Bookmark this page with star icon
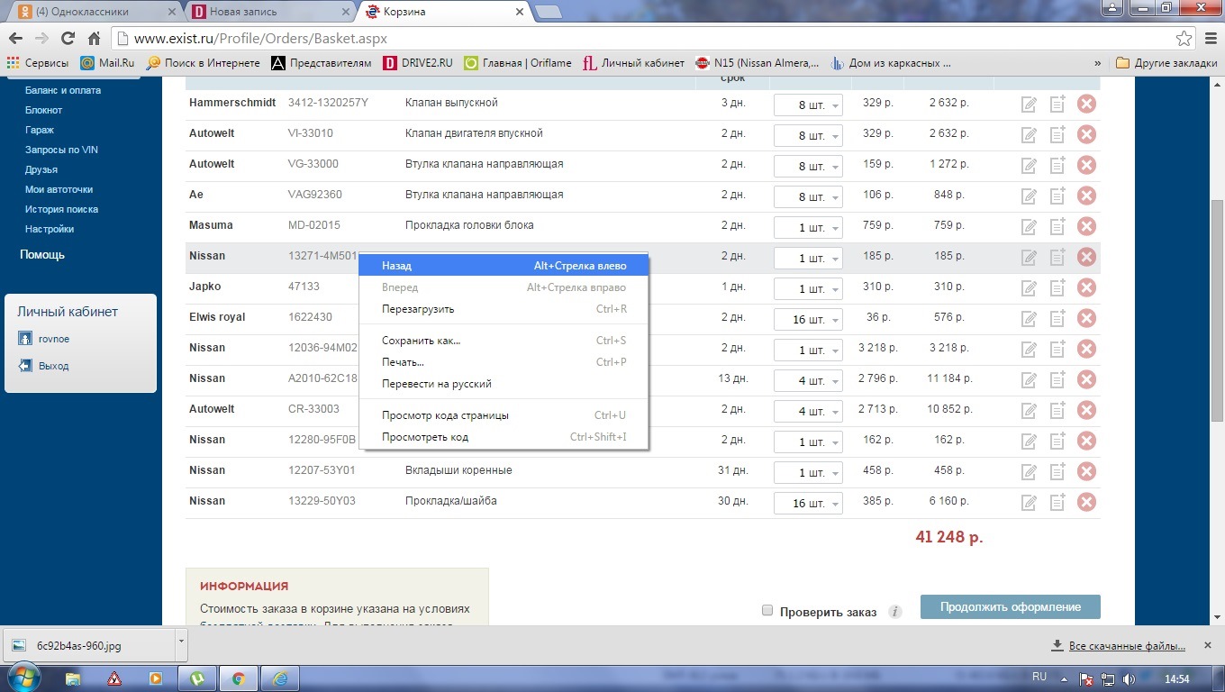Screen dimensions: 1225x692 click(x=1184, y=39)
